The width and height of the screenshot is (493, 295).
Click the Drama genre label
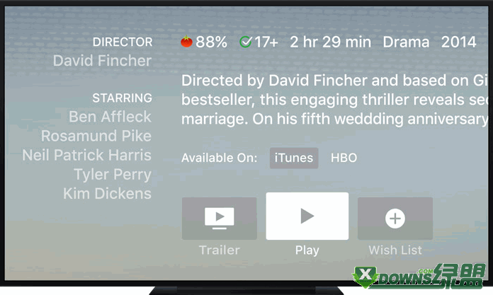click(406, 42)
